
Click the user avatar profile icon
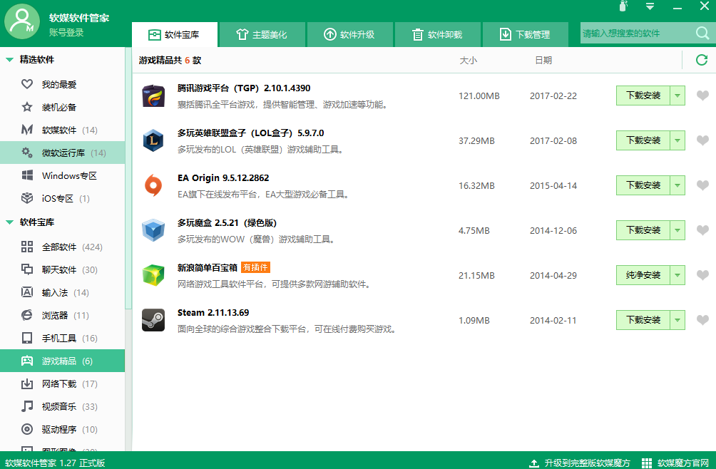22,21
